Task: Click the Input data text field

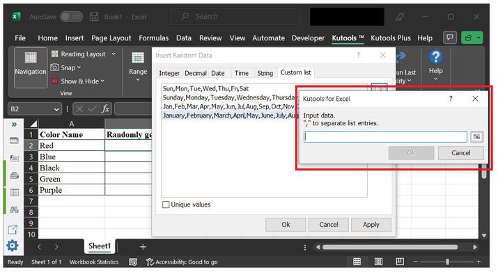Action: (x=385, y=137)
